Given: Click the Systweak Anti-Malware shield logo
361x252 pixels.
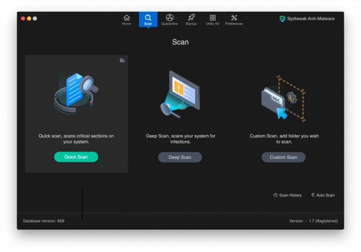Looking at the screenshot, I should (282, 19).
